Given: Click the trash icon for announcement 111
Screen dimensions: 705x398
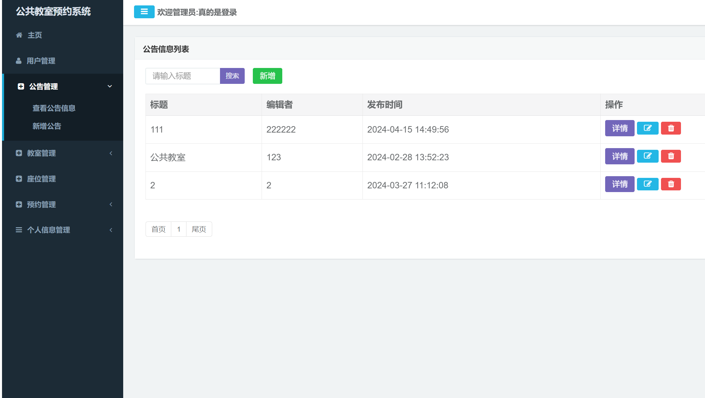Looking at the screenshot, I should (x=671, y=128).
